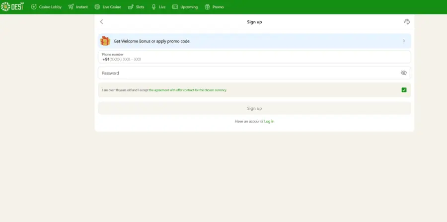447x222 pixels.
Task: Uncheck the over 18 agreement checkbox
Action: [404, 90]
